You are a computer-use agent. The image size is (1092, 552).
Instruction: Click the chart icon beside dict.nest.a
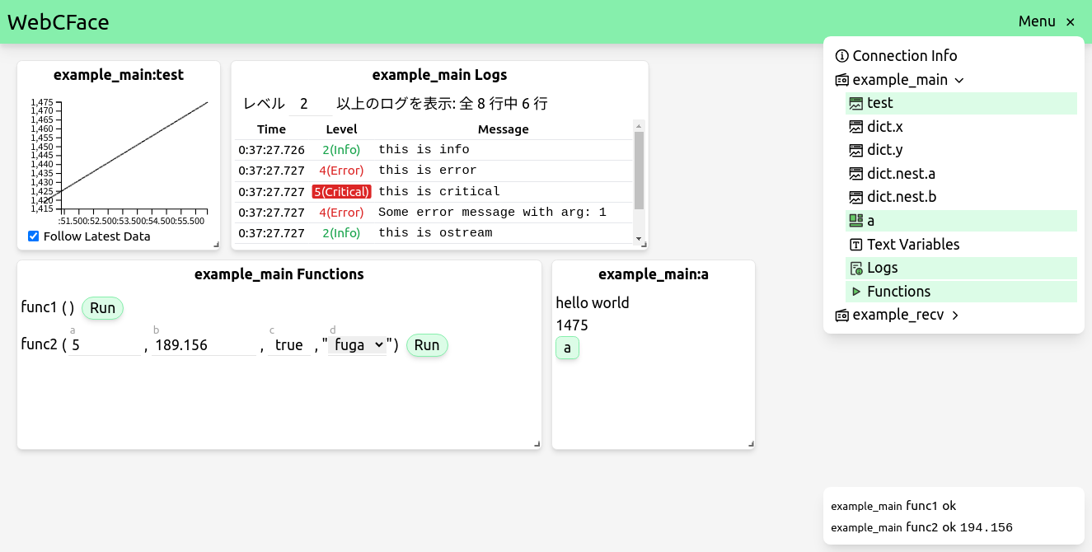pyautogui.click(x=855, y=174)
